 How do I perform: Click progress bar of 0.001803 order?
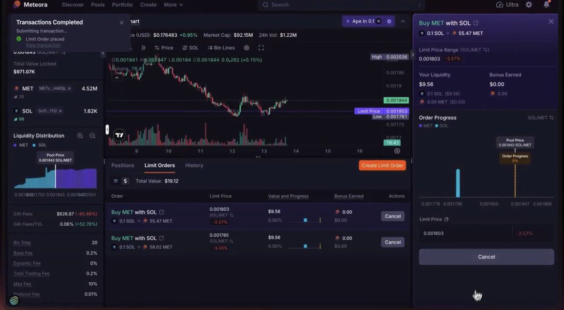[305, 220]
